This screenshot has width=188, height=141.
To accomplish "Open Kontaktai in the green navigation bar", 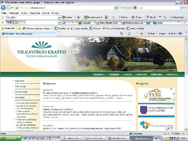I will (142, 74).
